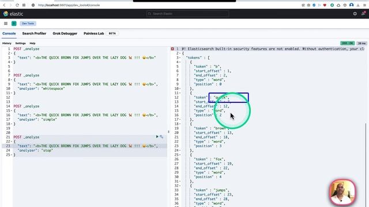Click the response pane vertical scrollbar

coord(366,164)
